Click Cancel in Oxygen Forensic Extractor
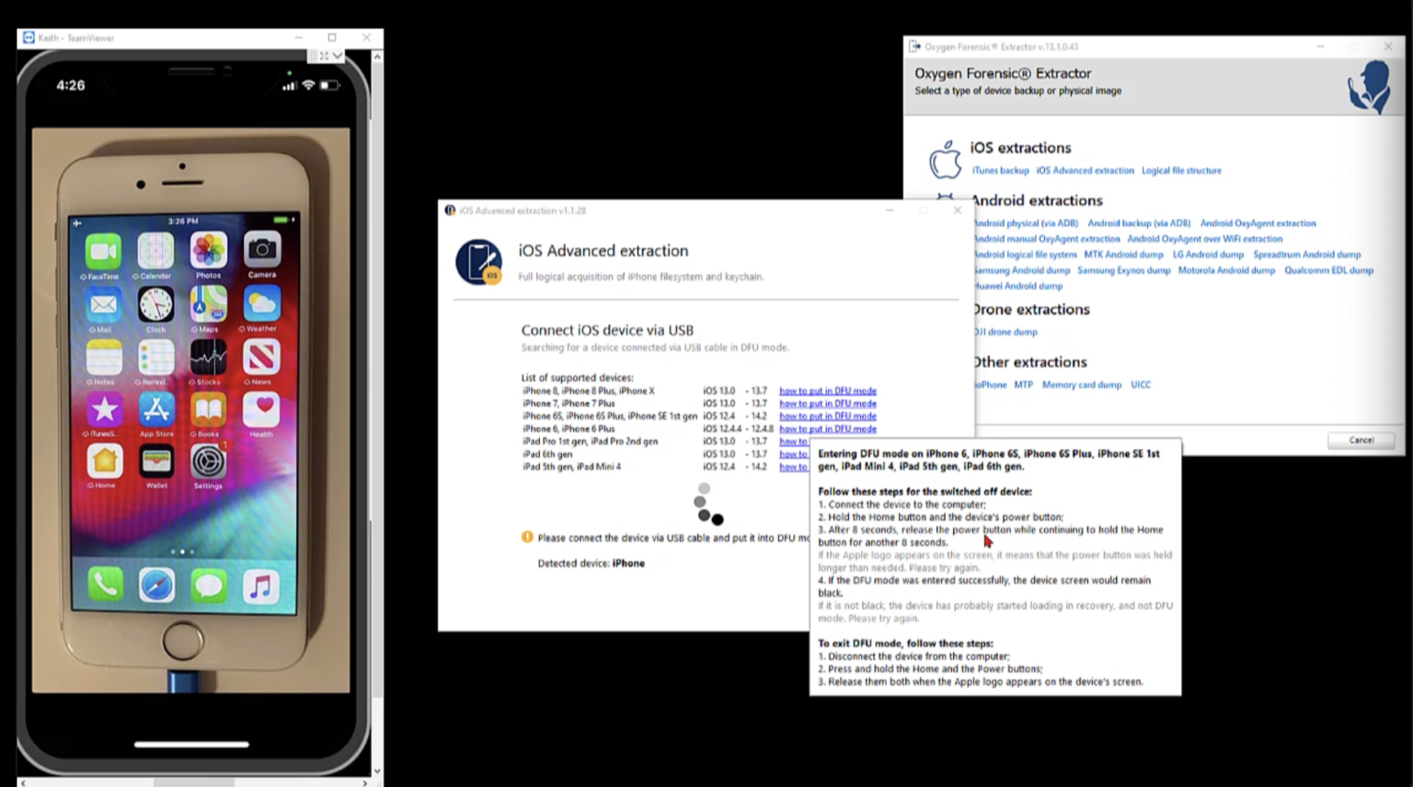Screen dimensions: 1413x787 pyautogui.click(x=1361, y=440)
